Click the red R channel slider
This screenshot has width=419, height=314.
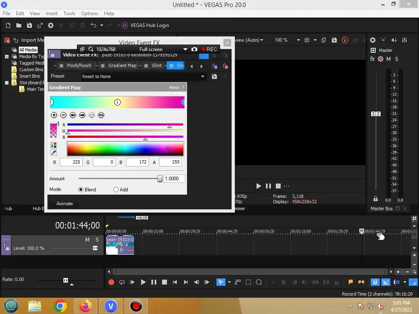[125, 124]
